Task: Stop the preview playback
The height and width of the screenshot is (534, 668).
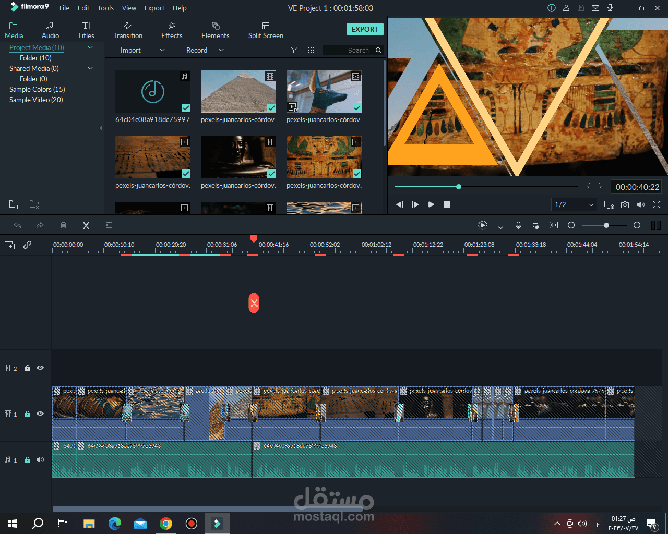Action: [x=447, y=204]
